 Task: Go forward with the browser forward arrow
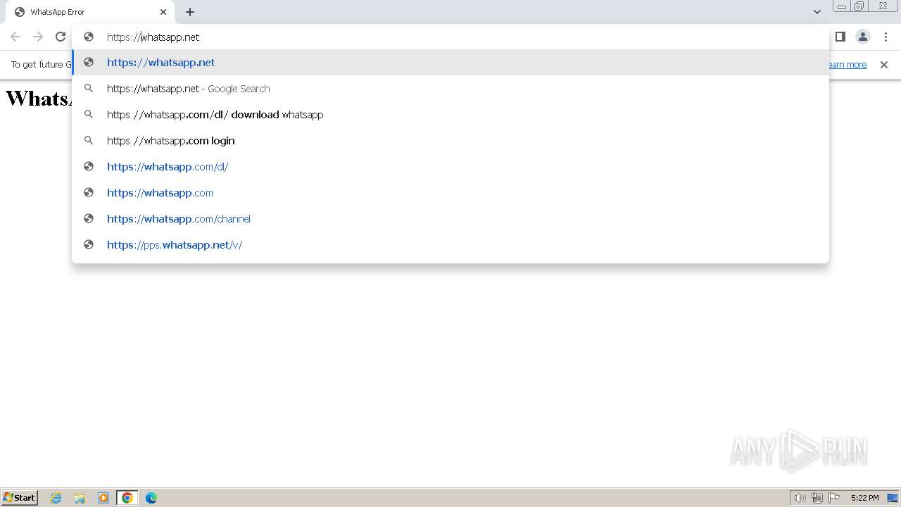coord(38,37)
